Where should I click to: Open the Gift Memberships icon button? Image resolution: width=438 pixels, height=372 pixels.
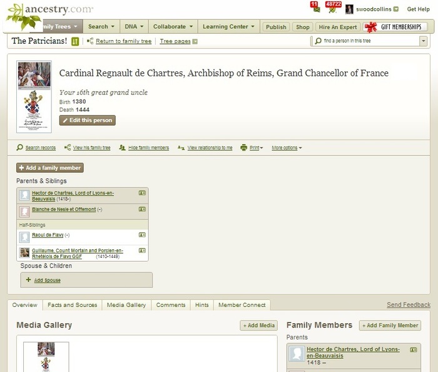tap(395, 27)
